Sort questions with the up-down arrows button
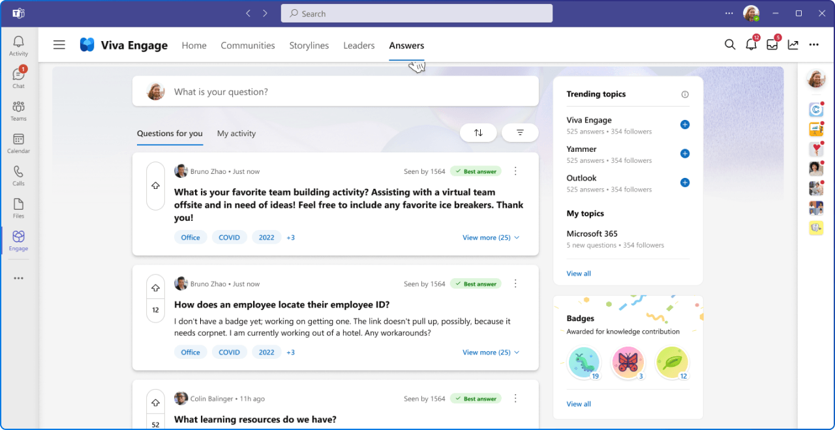This screenshot has height=430, width=835. tap(478, 132)
